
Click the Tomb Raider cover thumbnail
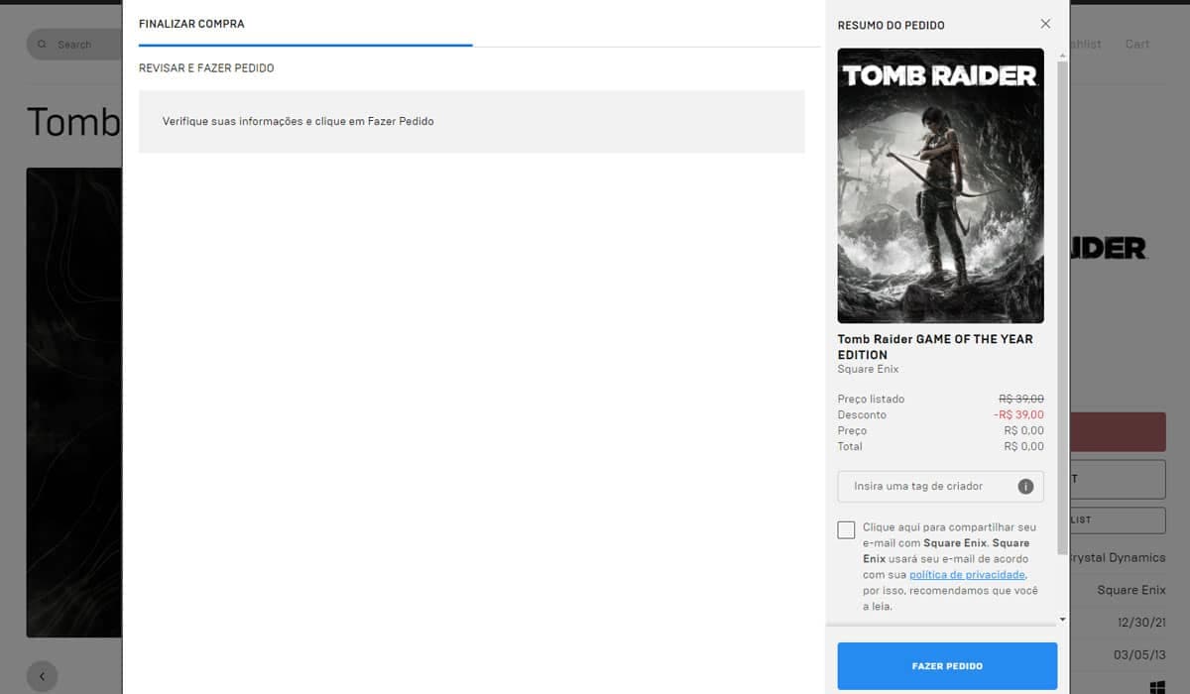[940, 185]
